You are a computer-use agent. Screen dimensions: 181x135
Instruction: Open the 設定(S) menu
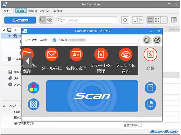tap(44, 11)
